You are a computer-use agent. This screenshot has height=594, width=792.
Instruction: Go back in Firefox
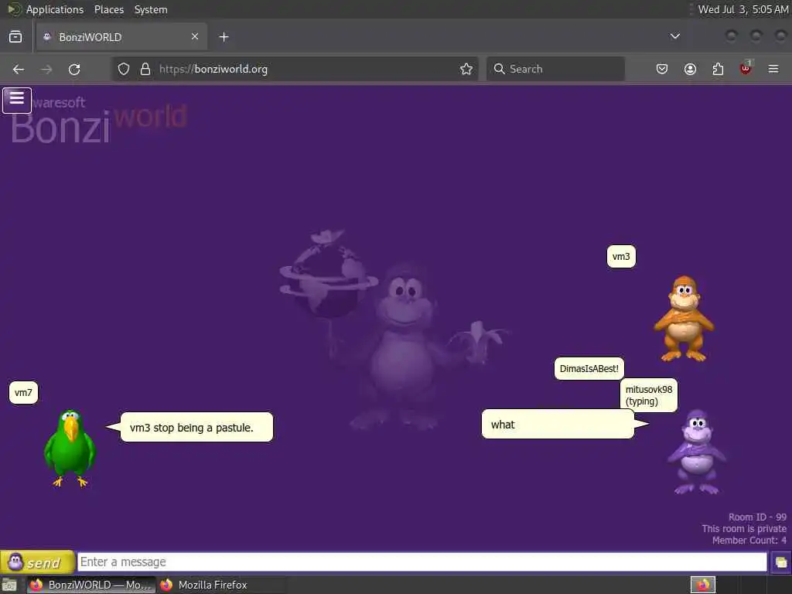19,69
